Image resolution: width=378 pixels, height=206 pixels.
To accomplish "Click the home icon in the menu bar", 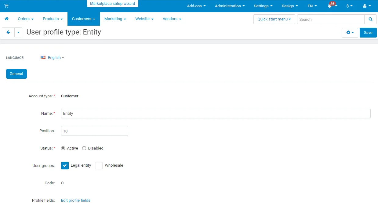I will coord(6,19).
